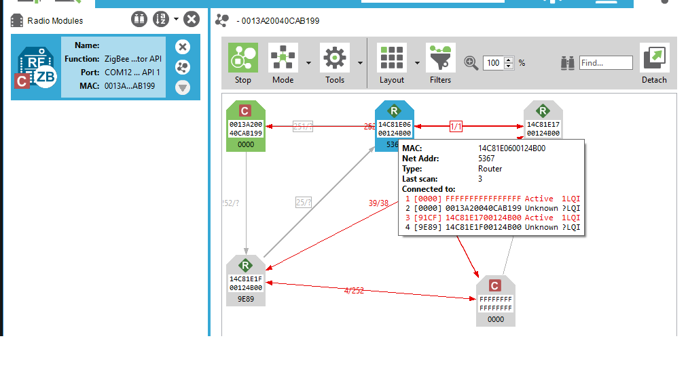This screenshot has width=688, height=366.
Task: Click the remove all radio modules icon
Action: coord(192,19)
